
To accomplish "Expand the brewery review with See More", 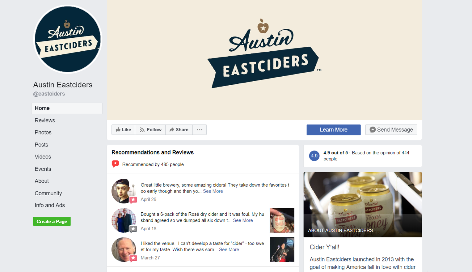I will pos(213,191).
